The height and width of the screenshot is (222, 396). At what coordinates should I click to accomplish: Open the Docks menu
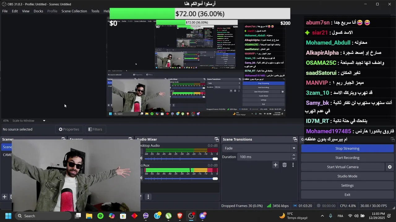pyautogui.click(x=38, y=11)
